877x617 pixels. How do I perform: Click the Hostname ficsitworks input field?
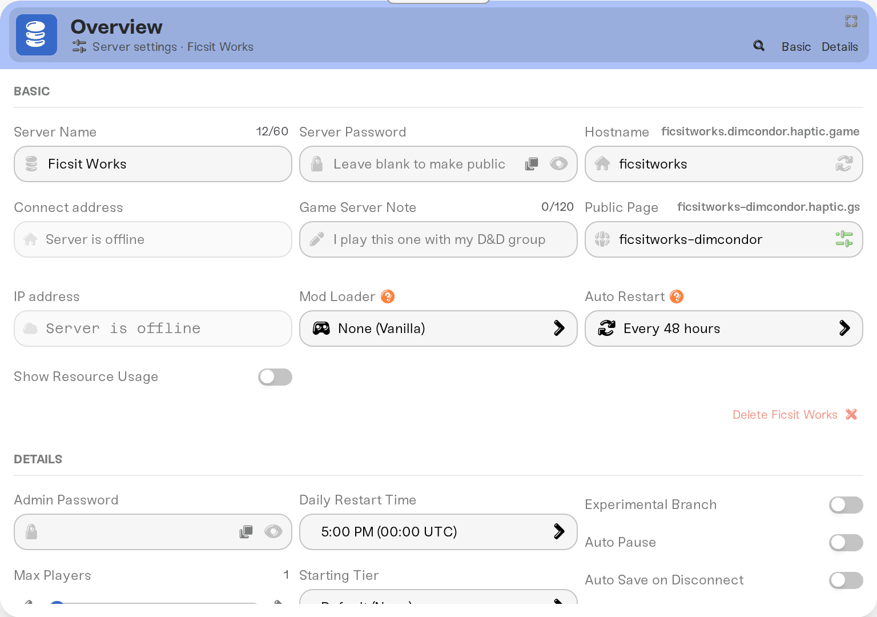[724, 164]
